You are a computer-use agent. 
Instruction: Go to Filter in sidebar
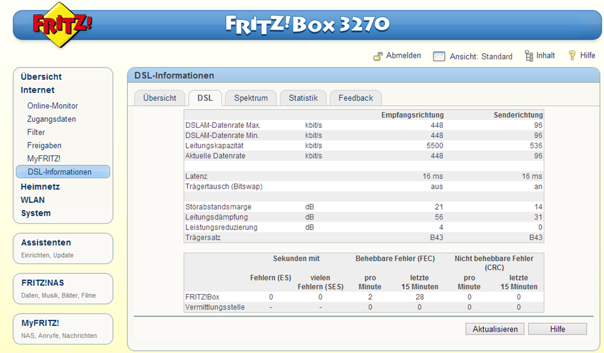36,132
